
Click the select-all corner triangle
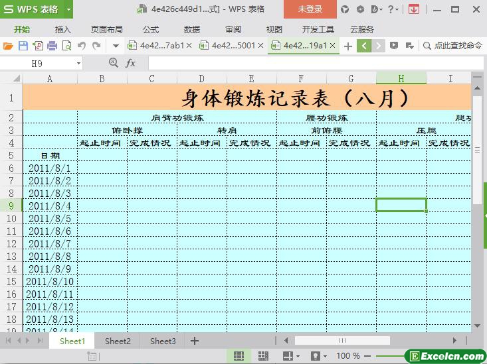(x=16, y=78)
